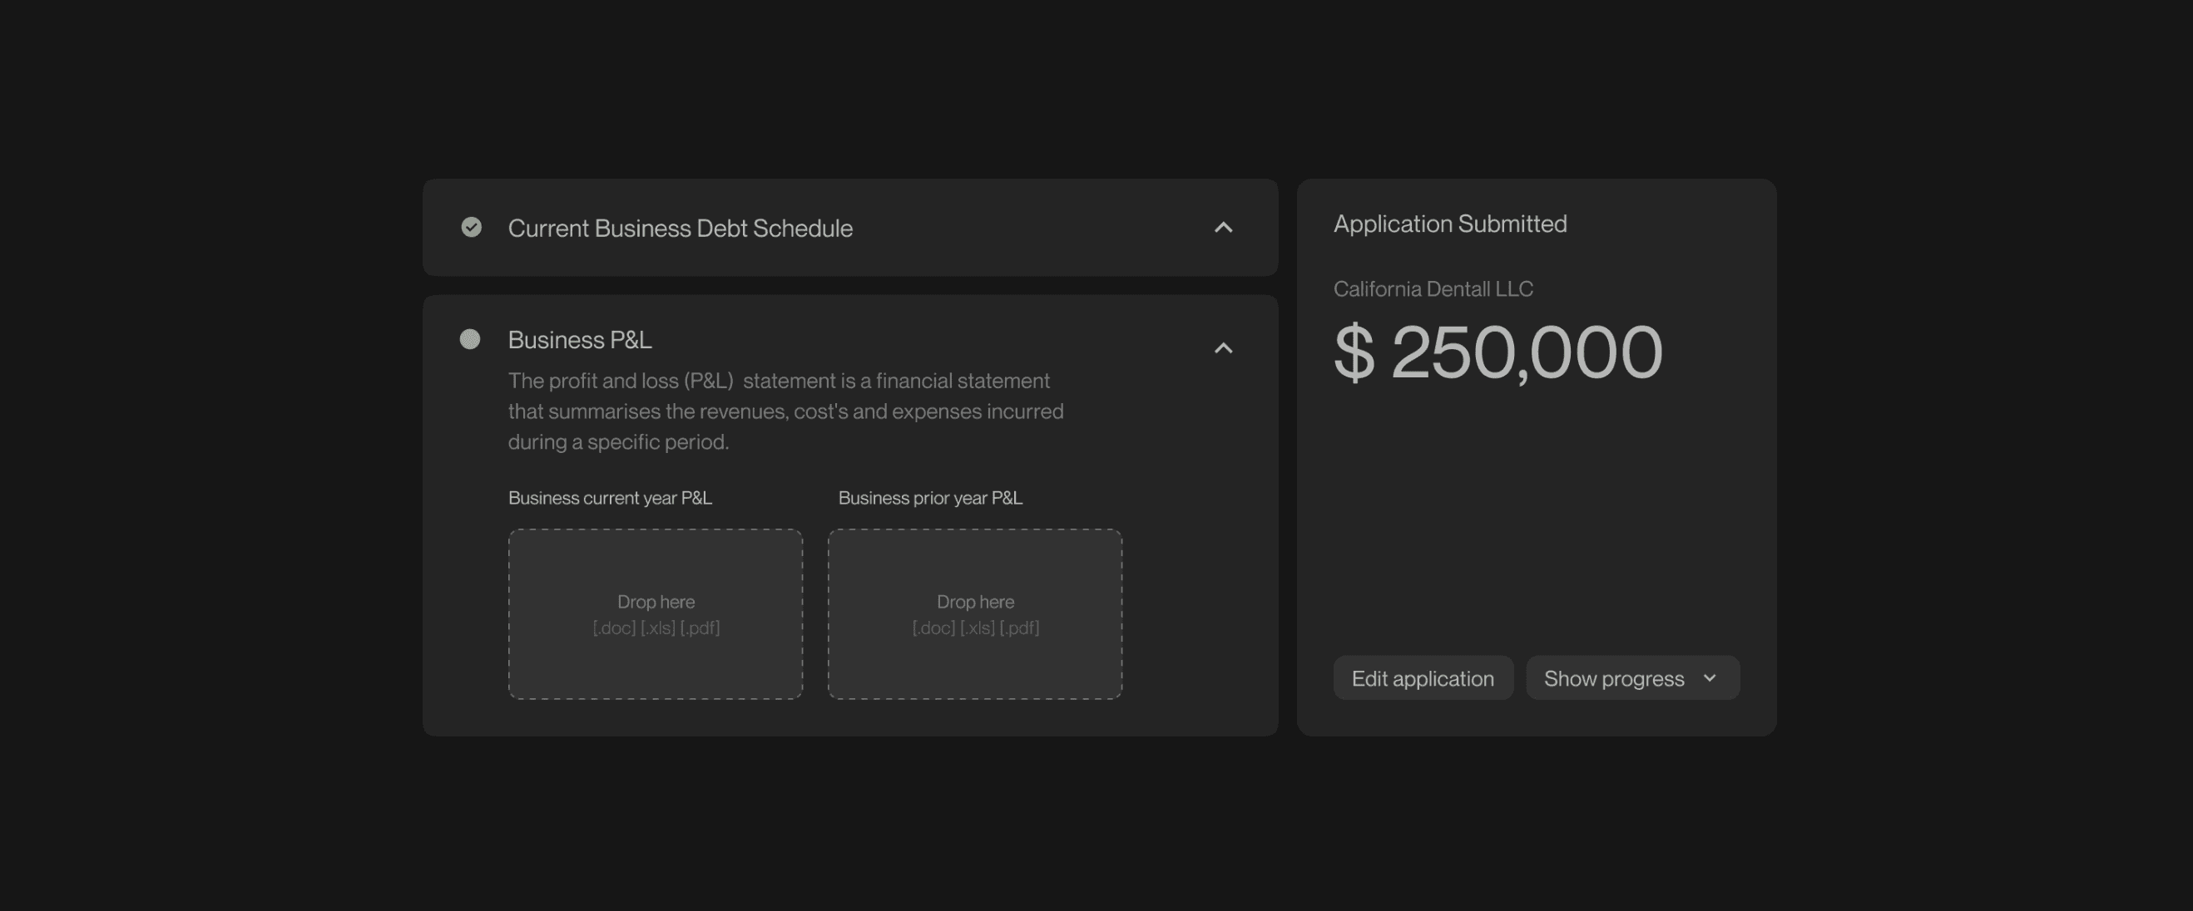The image size is (2193, 911).
Task: Open the Show progress dropdown
Action: point(1631,678)
